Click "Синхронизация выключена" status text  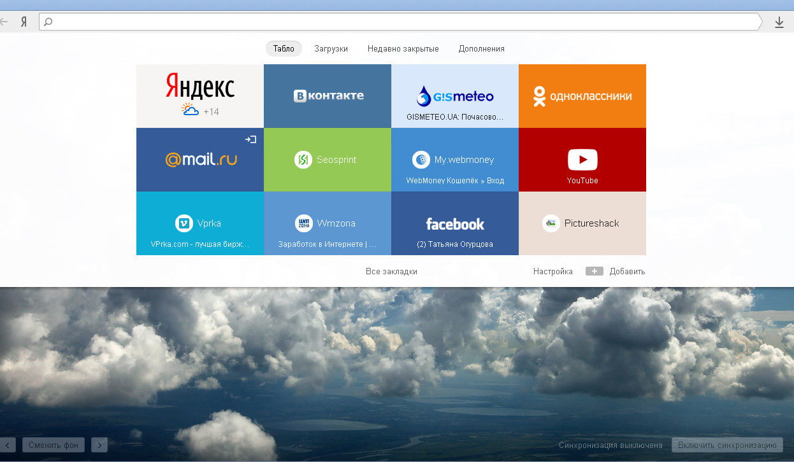coord(610,445)
